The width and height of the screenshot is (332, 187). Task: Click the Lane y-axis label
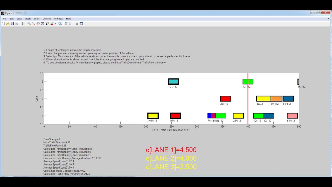(x=37, y=99)
